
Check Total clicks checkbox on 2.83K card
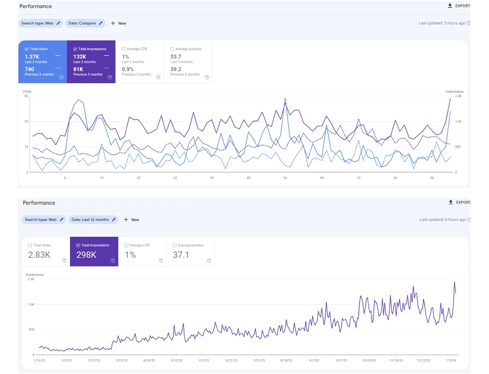click(x=30, y=245)
